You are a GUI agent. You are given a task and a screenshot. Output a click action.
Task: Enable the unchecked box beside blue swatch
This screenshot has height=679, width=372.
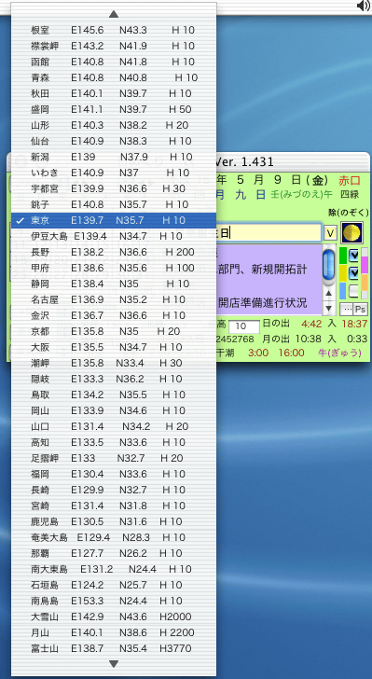353,291
